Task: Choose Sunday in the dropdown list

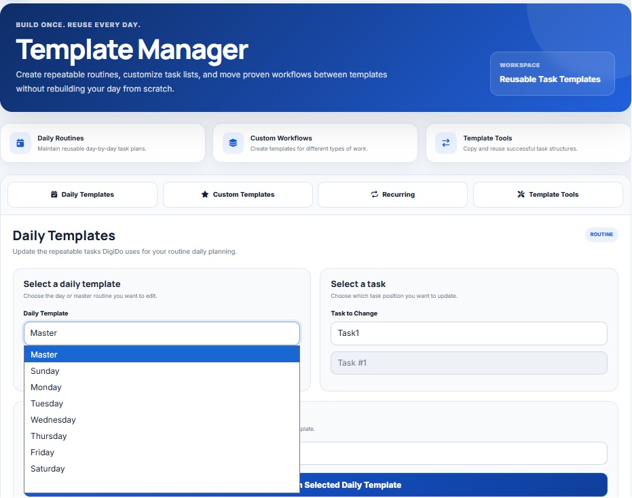Action: pyautogui.click(x=162, y=370)
